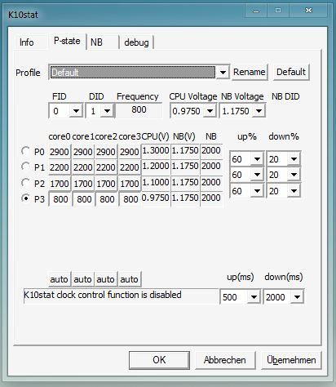Viewport: 336px width, 387px height.
Task: Open the first up% dropdown
Action: point(257,158)
